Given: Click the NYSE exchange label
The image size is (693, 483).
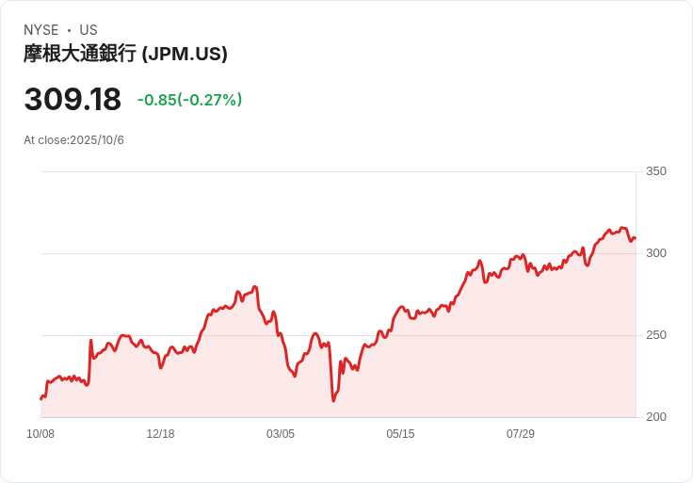Looking at the screenshot, I should (40, 30).
